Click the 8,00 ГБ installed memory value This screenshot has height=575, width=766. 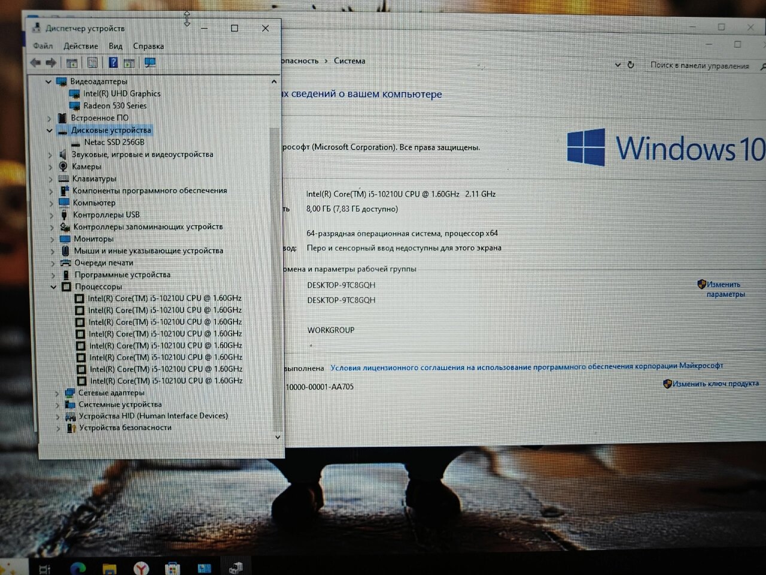(x=352, y=209)
